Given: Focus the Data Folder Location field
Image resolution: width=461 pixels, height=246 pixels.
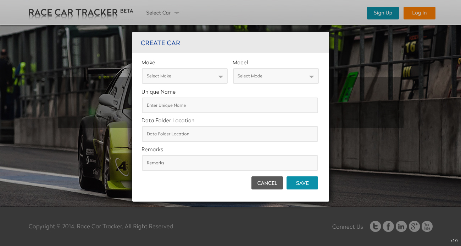Looking at the screenshot, I should [x=230, y=134].
